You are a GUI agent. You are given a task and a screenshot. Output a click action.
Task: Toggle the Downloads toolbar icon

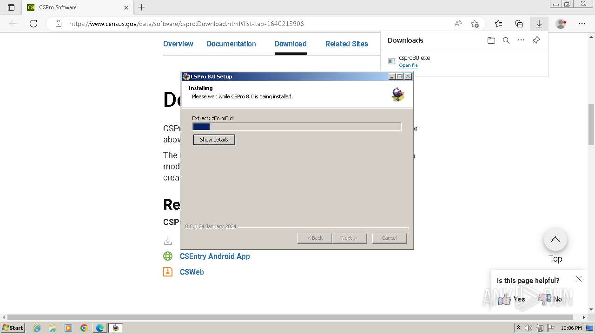[x=539, y=24]
